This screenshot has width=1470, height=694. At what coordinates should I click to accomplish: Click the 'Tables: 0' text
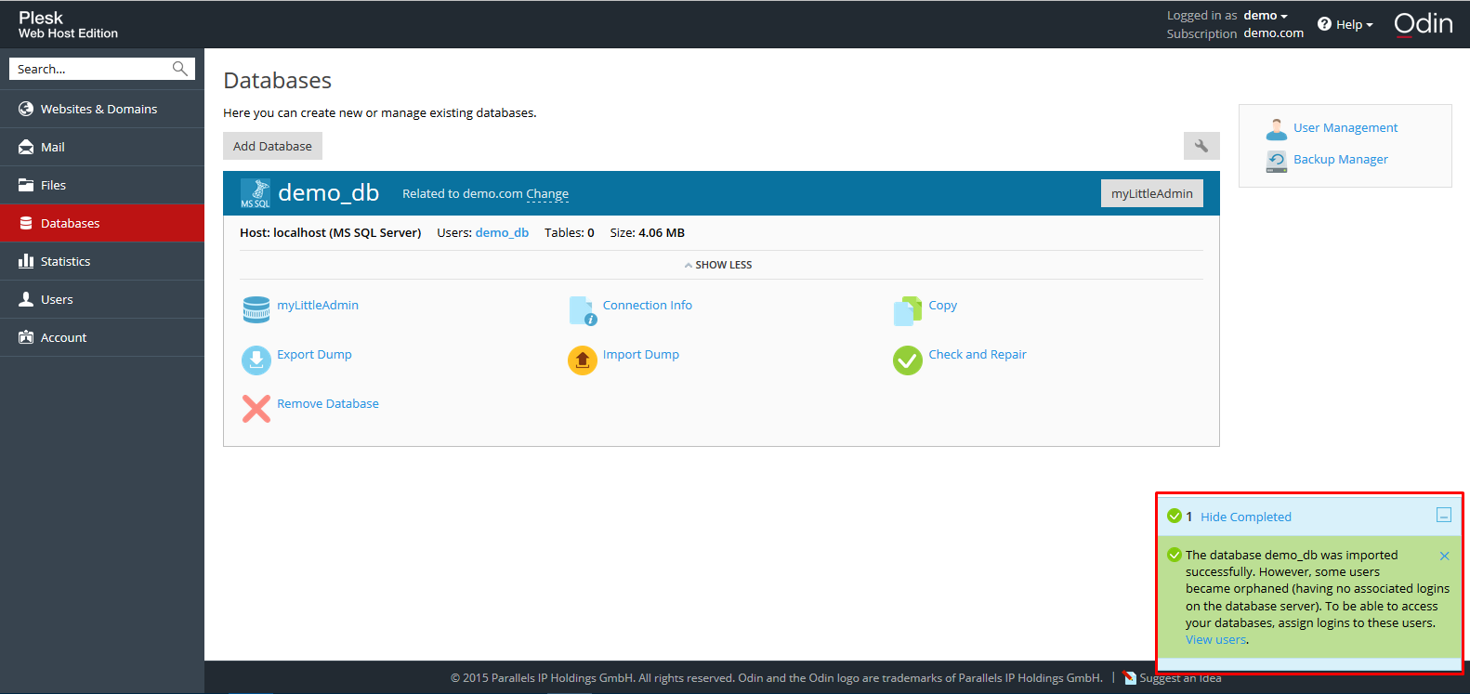[570, 232]
